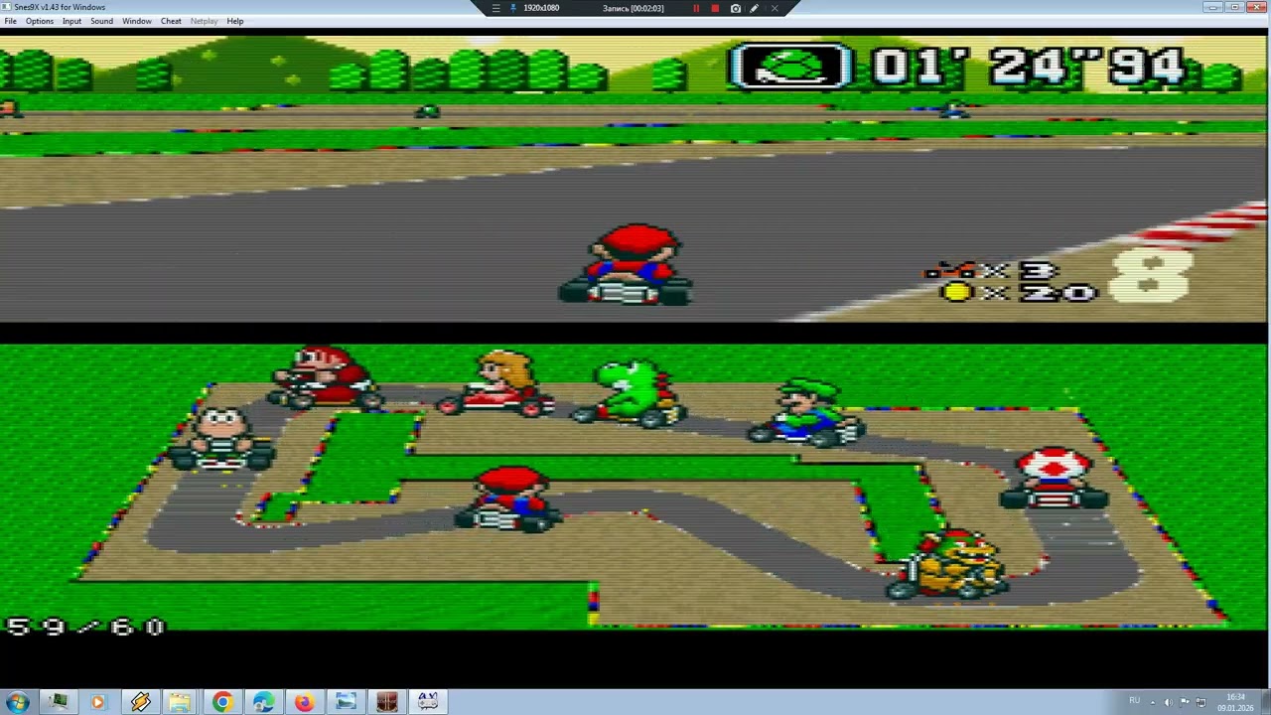Open Firefox from the taskbar
The height and width of the screenshot is (715, 1271).
click(304, 702)
